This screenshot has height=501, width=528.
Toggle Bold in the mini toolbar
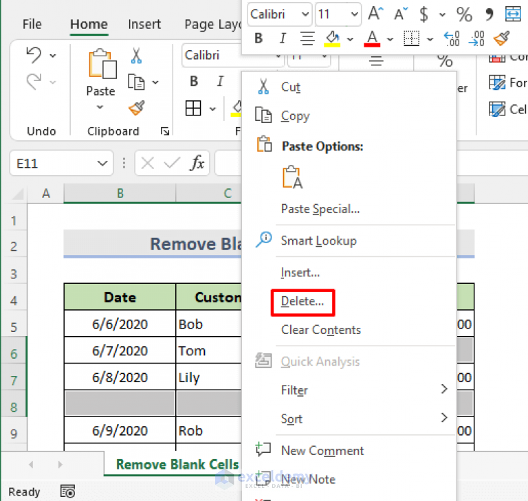click(258, 38)
